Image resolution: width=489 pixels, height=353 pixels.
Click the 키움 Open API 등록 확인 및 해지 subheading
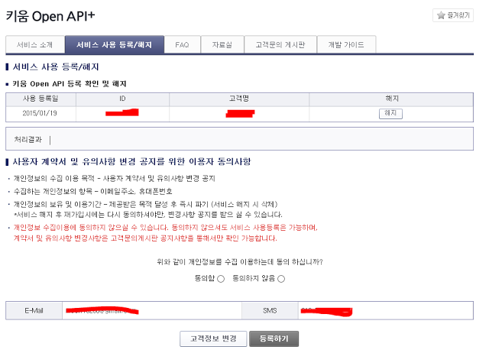(x=70, y=83)
